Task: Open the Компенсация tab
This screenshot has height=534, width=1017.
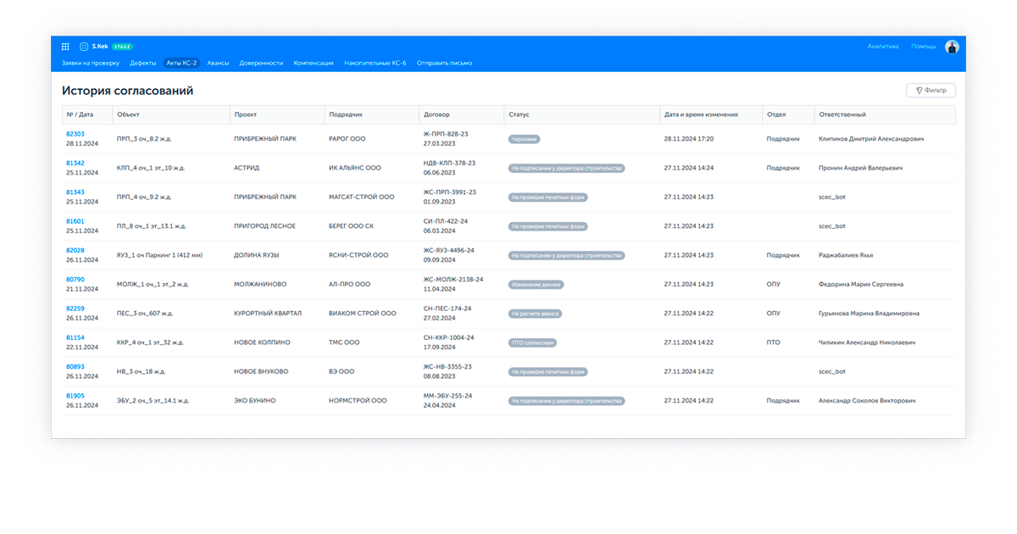Action: point(314,63)
